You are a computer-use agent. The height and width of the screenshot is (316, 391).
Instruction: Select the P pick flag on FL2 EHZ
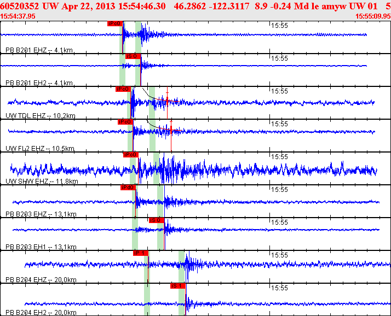click(125, 122)
